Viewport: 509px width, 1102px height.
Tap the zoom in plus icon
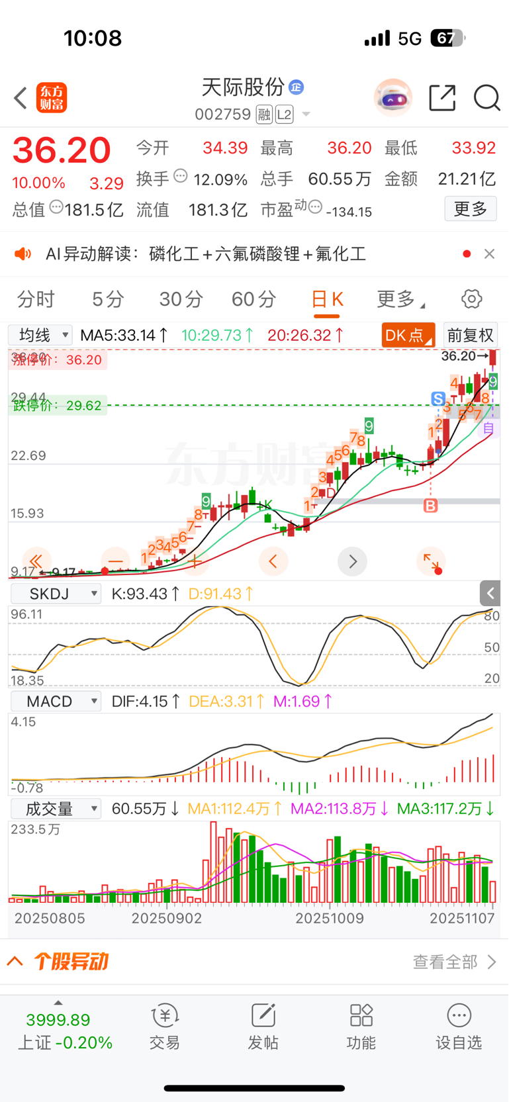194,561
